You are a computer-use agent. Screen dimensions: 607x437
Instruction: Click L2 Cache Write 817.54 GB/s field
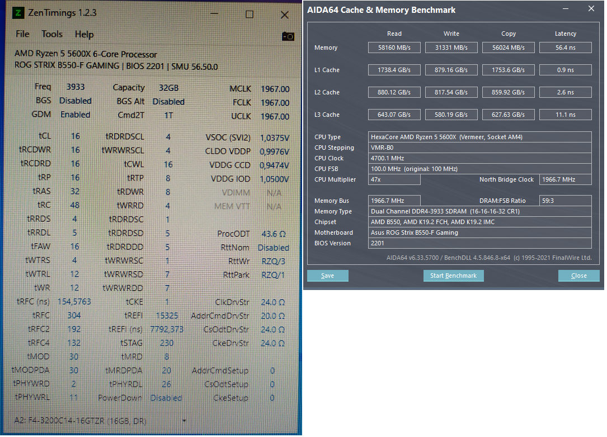(x=451, y=92)
